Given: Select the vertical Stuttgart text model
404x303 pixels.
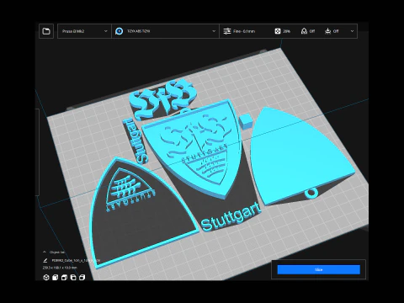Looking at the screenshot, I should [136, 141].
